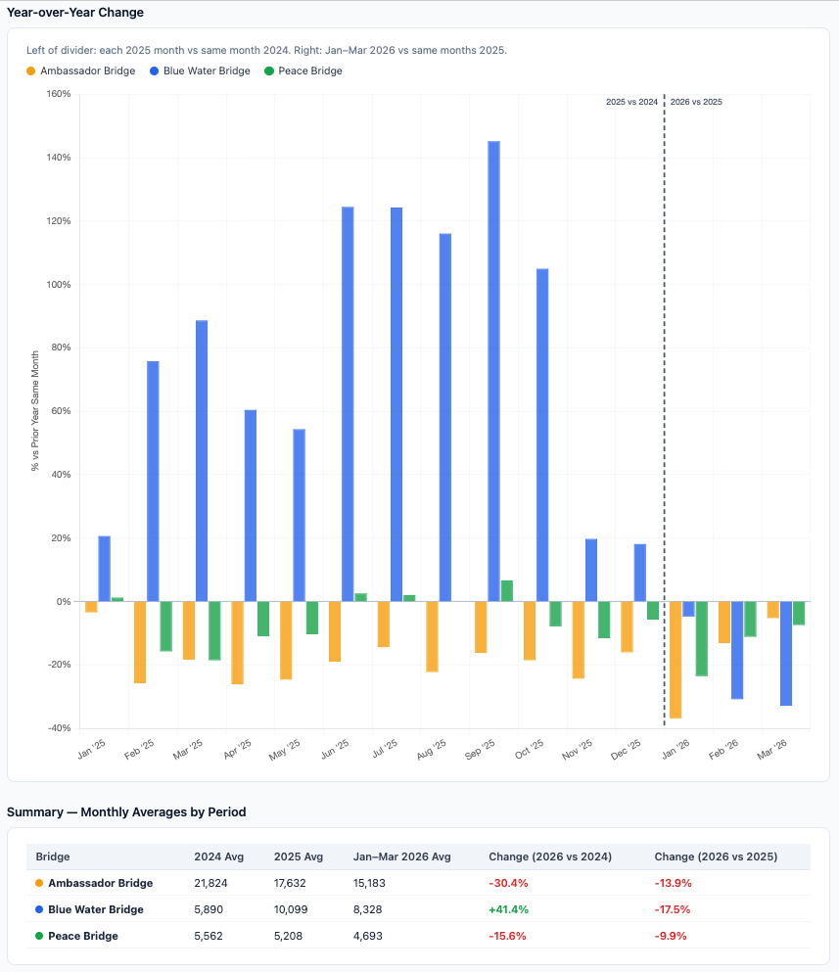
Task: Click the 'Summary — Monthly Averages by Period' heading
Action: point(126,812)
